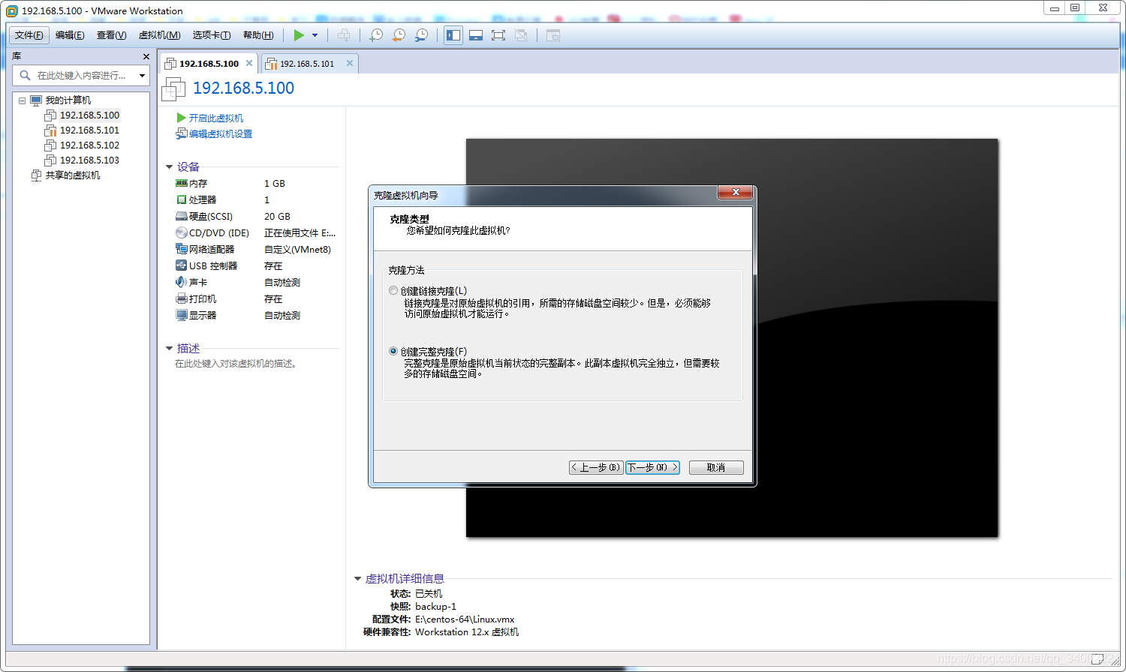This screenshot has height=672, width=1126.
Task: Switch to the 192.168.5.101 tab
Action: coord(307,64)
